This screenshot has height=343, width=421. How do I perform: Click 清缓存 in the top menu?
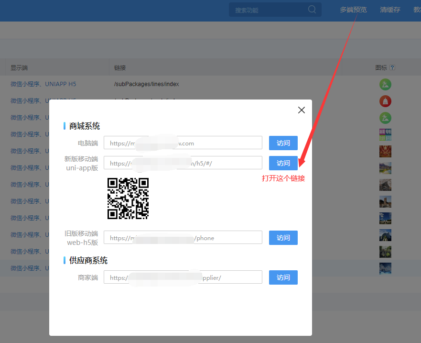tap(390, 10)
